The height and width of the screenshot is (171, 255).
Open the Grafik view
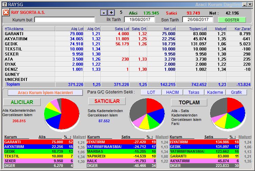point(236,92)
